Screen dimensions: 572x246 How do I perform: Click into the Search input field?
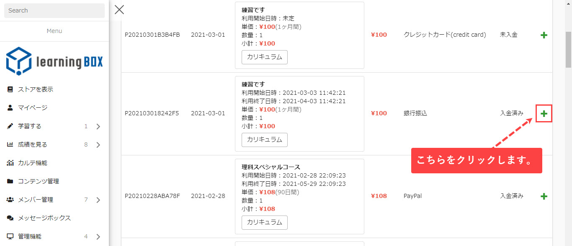54,10
